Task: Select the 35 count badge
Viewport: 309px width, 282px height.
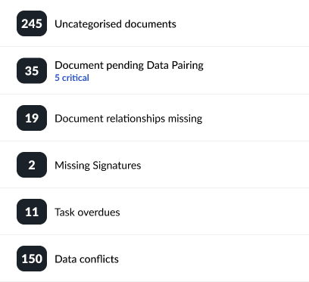Action: (x=32, y=70)
